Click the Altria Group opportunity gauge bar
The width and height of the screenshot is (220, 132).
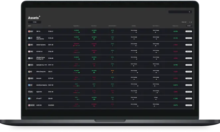pyautogui.click(x=76, y=73)
